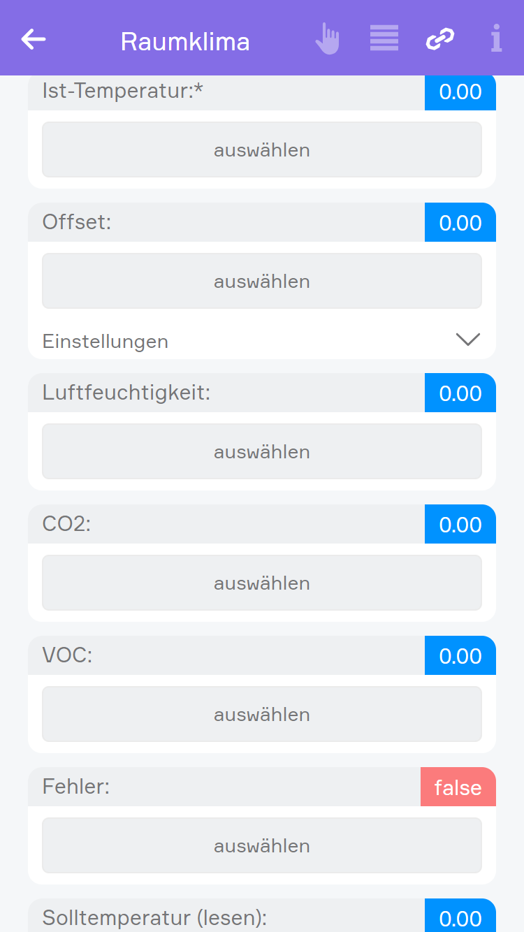This screenshot has width=524, height=932.
Task: Click the chain link icon
Action: coord(440,39)
